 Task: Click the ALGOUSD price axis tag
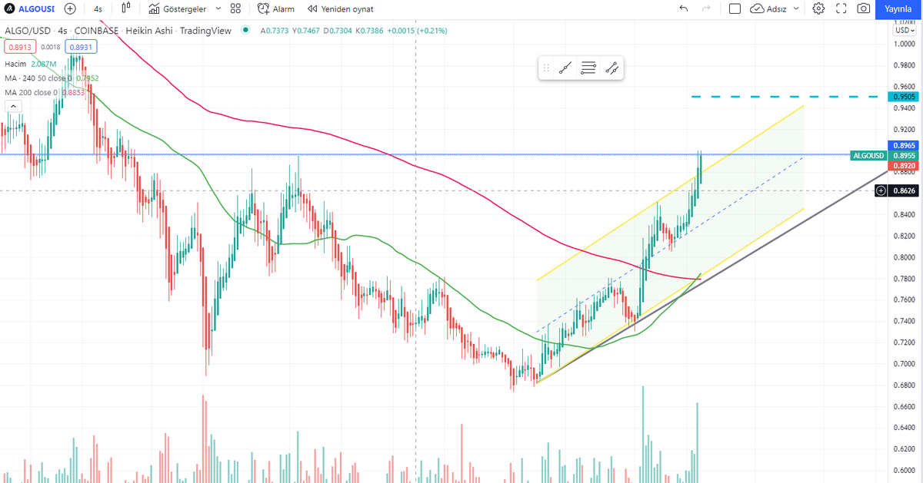tap(868, 155)
